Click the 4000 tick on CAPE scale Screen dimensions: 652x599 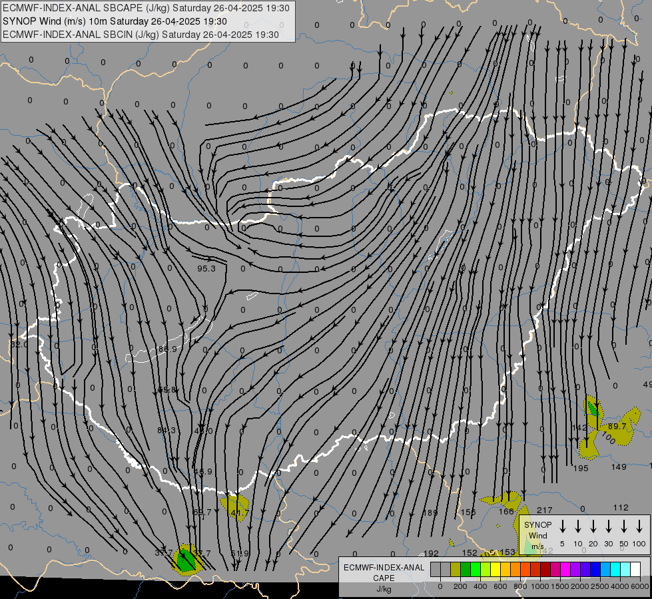pos(620,586)
